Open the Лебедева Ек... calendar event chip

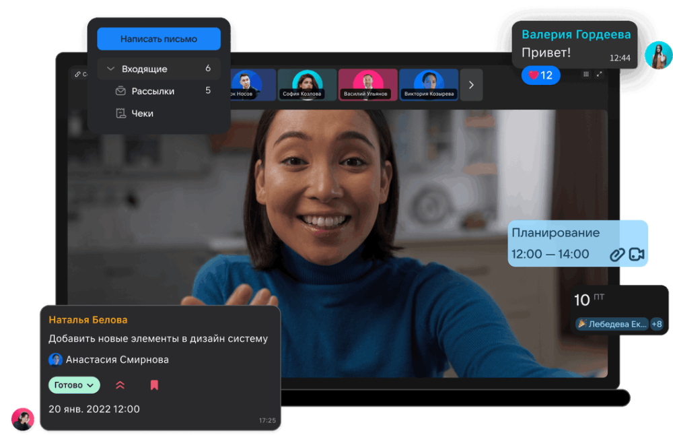[611, 324]
